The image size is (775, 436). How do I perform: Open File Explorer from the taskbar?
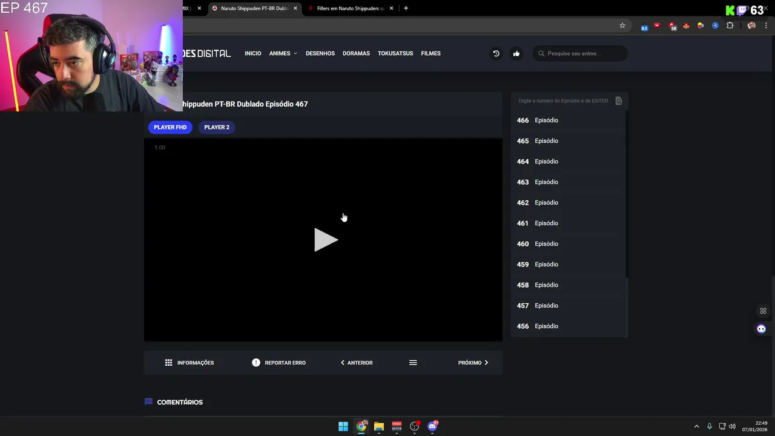(x=379, y=426)
